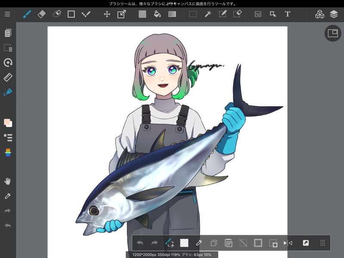Select the square shape tool
344x258 pixels.
point(71,14)
